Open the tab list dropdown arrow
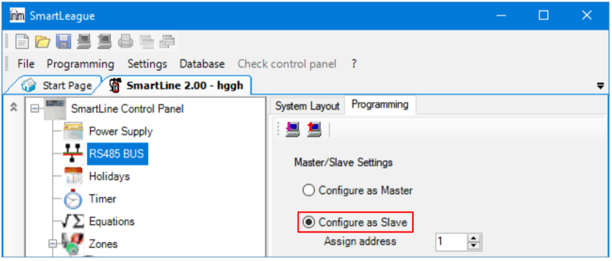This screenshot has width=612, height=261. [600, 86]
